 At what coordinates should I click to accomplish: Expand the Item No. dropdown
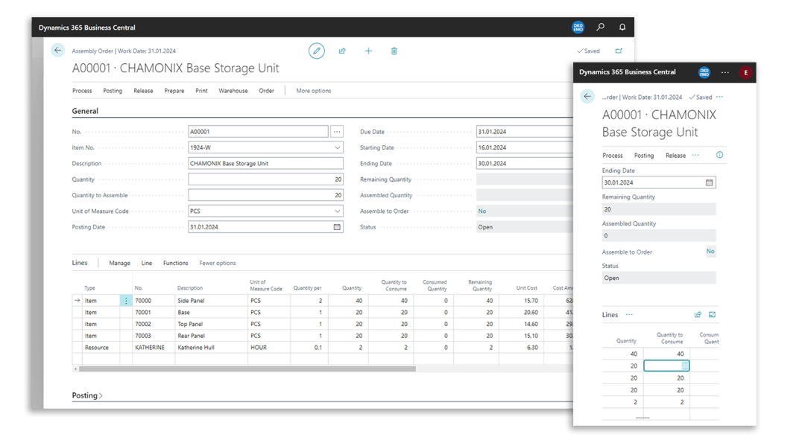tap(337, 147)
